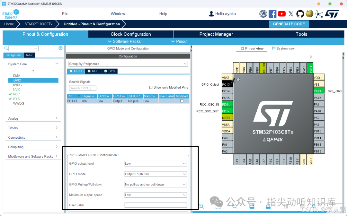
Task: Open the GPIO output level dropdown
Action: (156, 164)
